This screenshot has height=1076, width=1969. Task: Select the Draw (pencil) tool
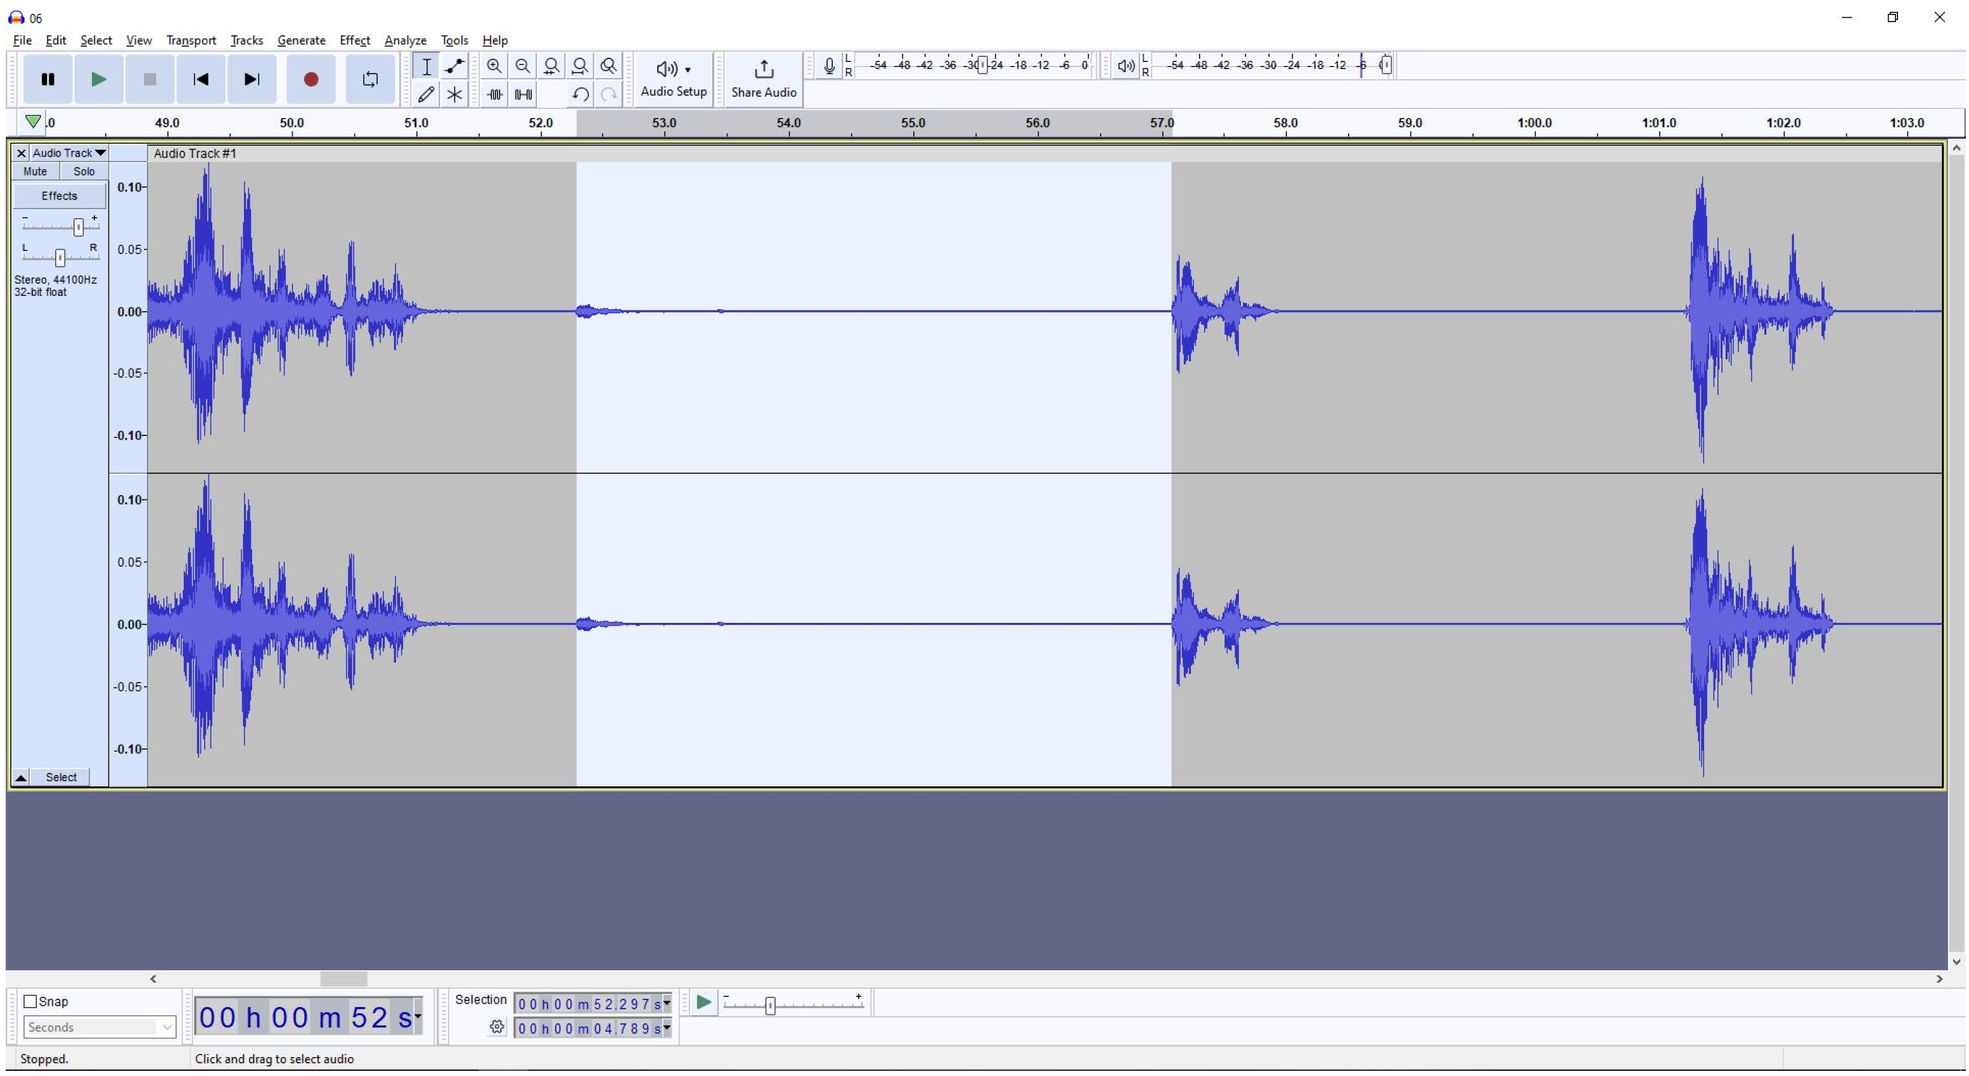click(x=426, y=95)
